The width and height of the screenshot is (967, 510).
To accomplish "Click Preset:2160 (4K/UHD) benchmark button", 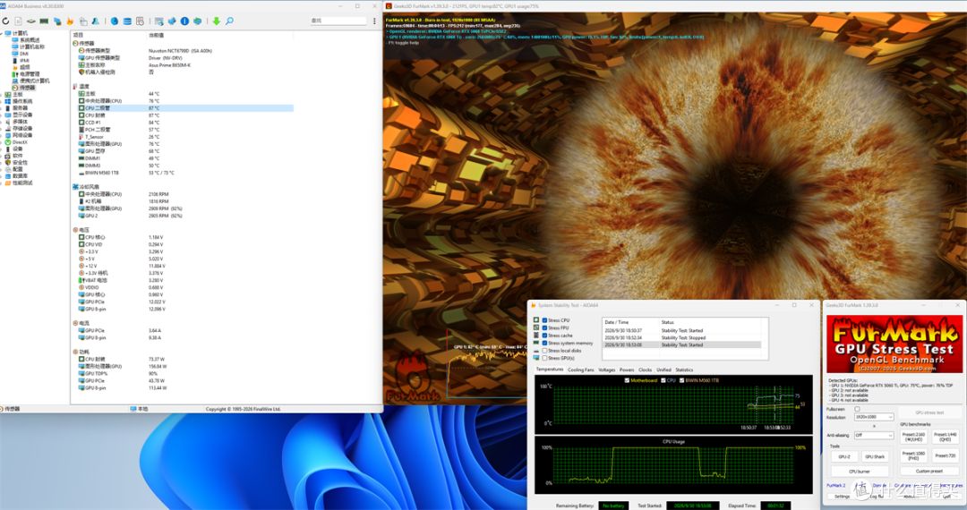I will coord(913,437).
